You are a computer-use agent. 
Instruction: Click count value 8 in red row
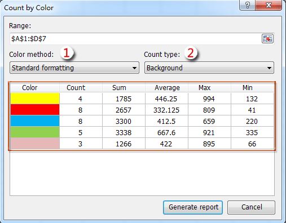tap(80, 110)
